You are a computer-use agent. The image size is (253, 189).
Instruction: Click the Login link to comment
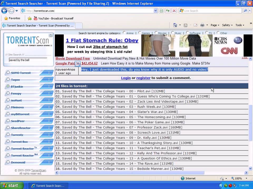(x=126, y=78)
